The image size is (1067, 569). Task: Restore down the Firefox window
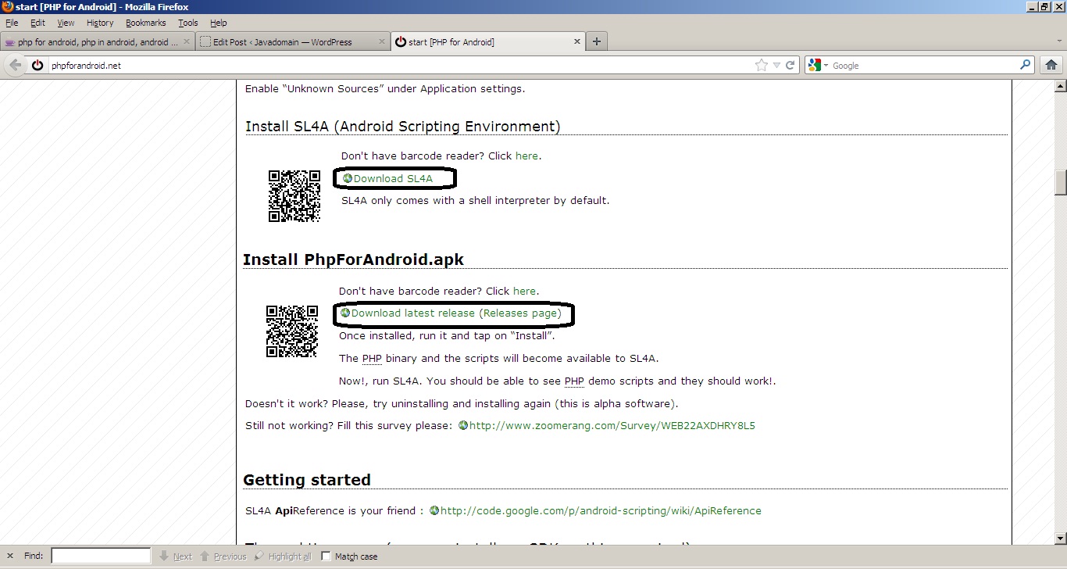click(1044, 7)
